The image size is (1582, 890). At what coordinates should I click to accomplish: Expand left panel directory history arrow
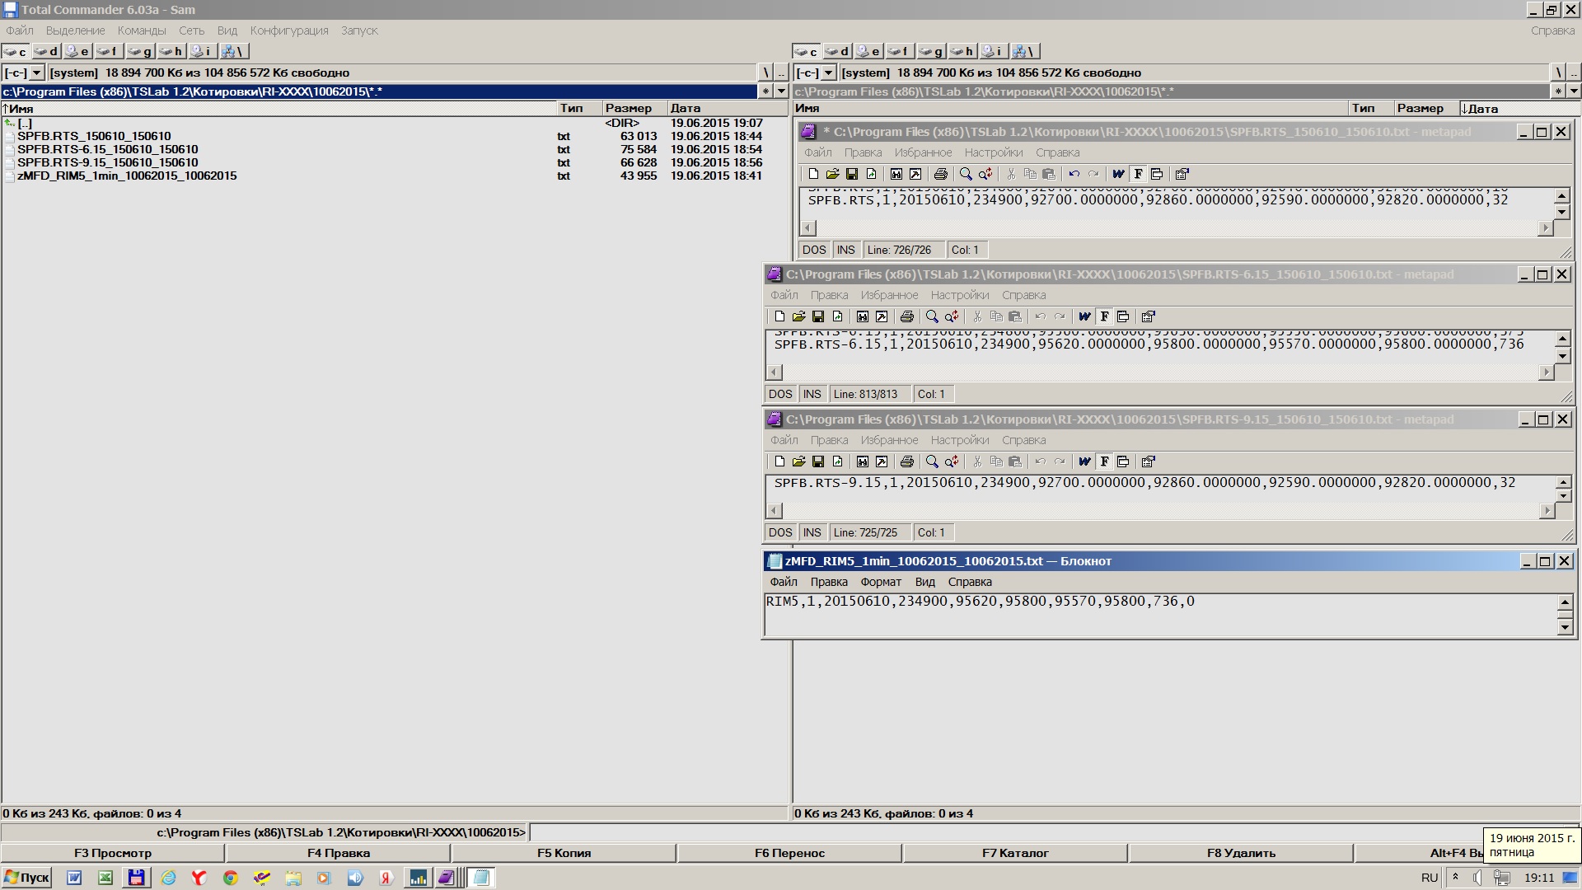(782, 91)
